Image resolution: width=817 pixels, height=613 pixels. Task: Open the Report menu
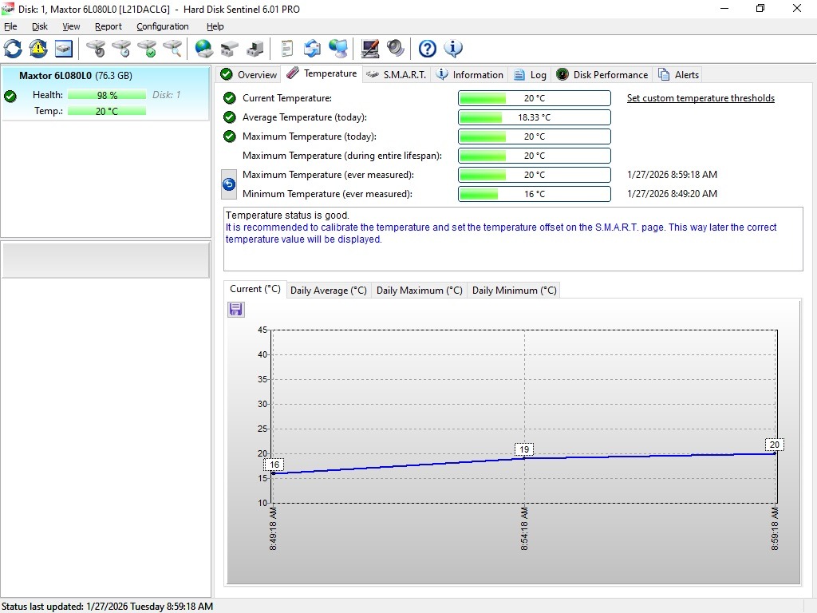109,26
